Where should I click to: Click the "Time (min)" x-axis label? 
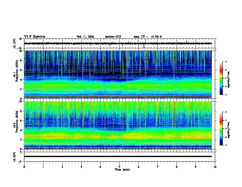point(122,170)
